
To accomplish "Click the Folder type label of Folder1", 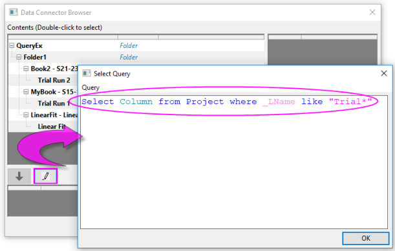I will click(x=129, y=57).
